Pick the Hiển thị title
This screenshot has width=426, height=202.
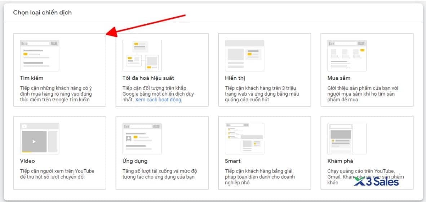pyautogui.click(x=235, y=78)
